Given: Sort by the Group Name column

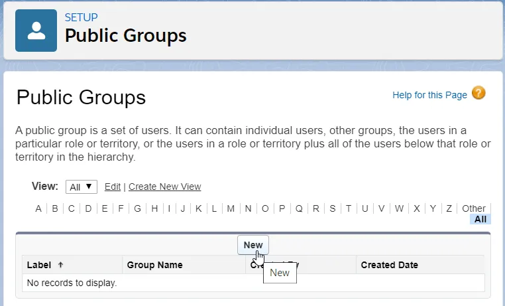Looking at the screenshot, I should 154,265.
